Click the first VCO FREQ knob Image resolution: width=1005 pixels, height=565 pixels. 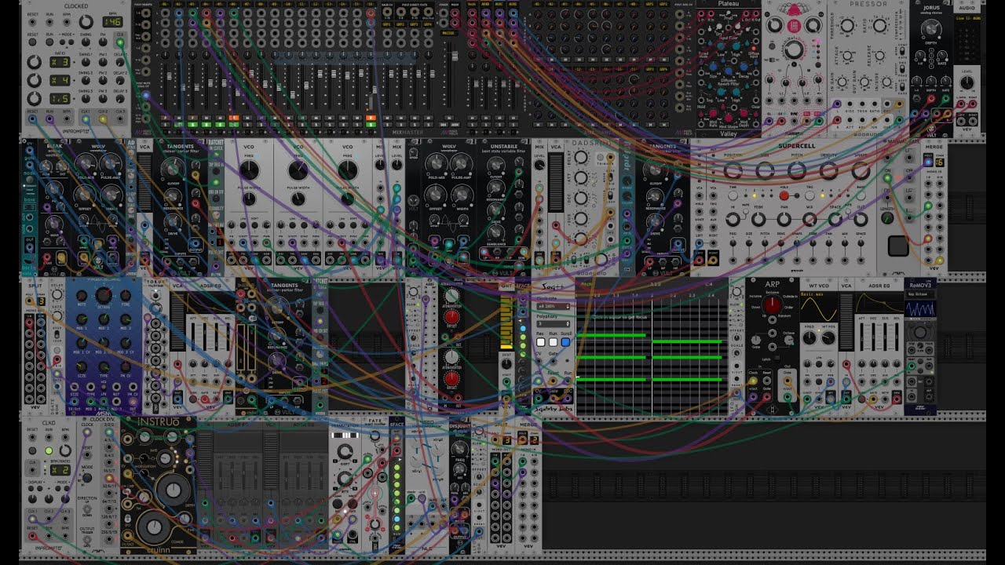(x=248, y=170)
